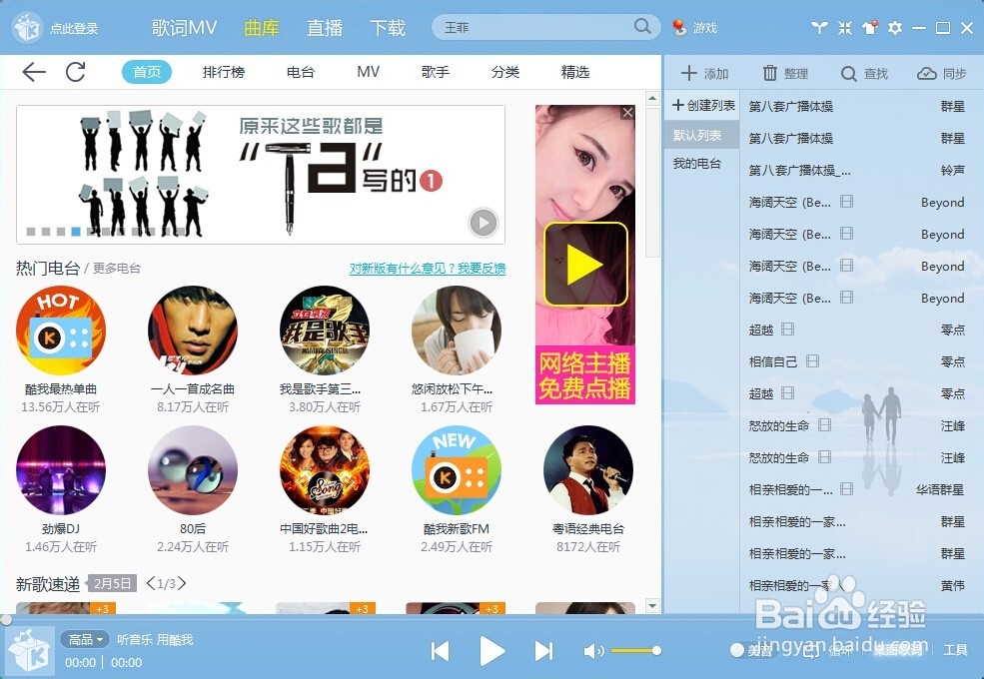Open the 我是歌手第三 radio station
The width and height of the screenshot is (984, 679).
tap(325, 331)
